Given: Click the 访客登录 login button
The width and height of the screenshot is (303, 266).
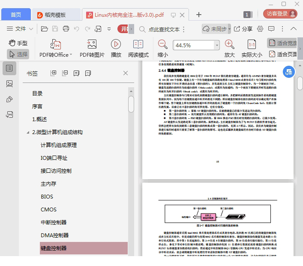Looking at the screenshot, I should 280,14.
